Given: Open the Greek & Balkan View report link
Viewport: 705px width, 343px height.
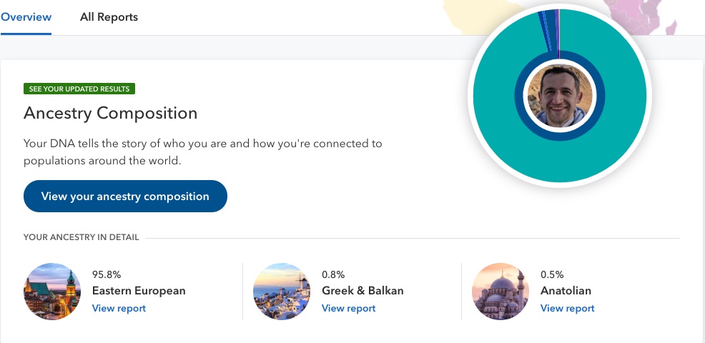Looking at the screenshot, I should [348, 309].
